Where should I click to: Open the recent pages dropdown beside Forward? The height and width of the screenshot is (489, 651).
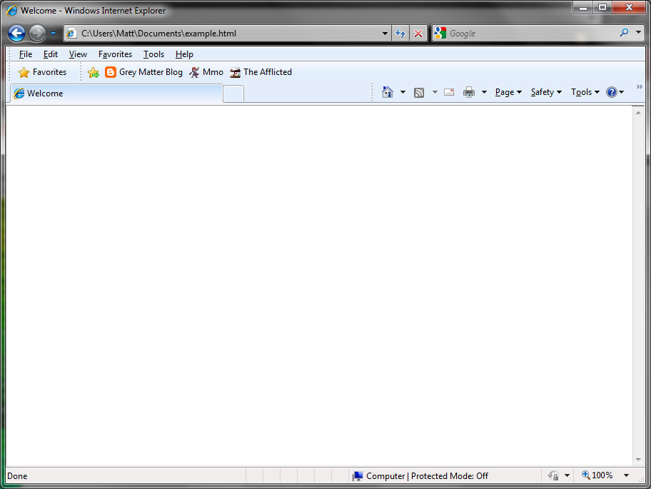53,34
